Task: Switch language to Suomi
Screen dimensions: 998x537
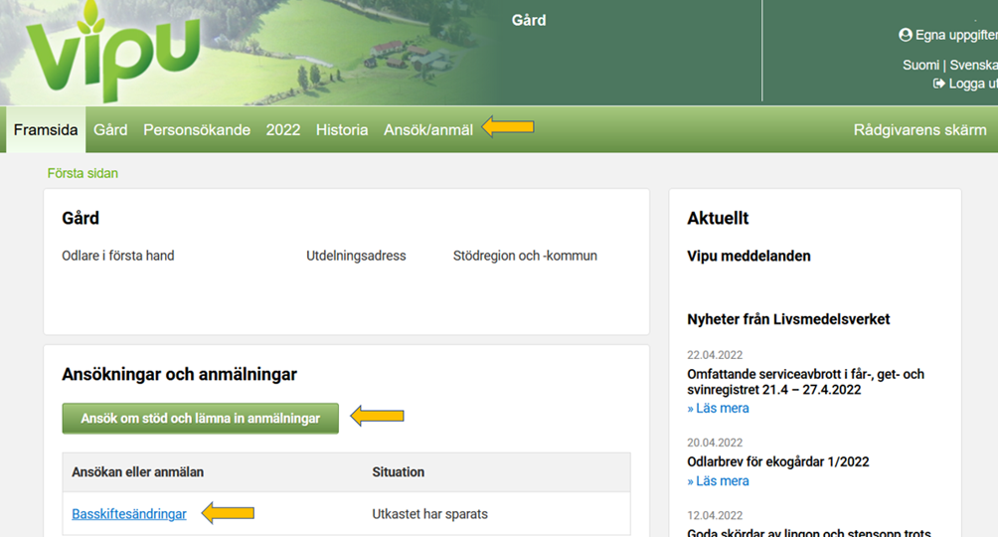Action: (x=919, y=65)
